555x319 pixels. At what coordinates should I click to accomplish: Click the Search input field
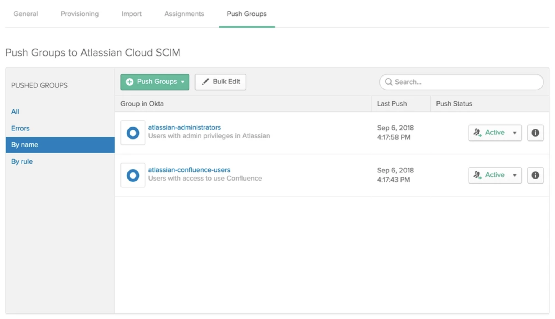point(461,82)
